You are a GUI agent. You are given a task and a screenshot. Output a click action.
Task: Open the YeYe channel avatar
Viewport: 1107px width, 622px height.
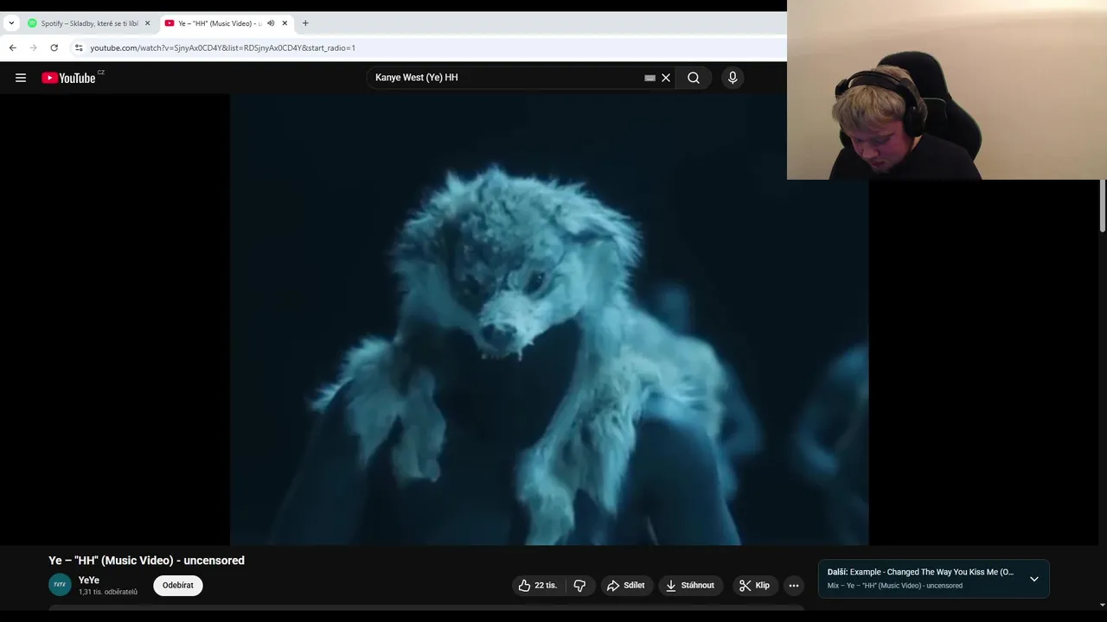60,585
